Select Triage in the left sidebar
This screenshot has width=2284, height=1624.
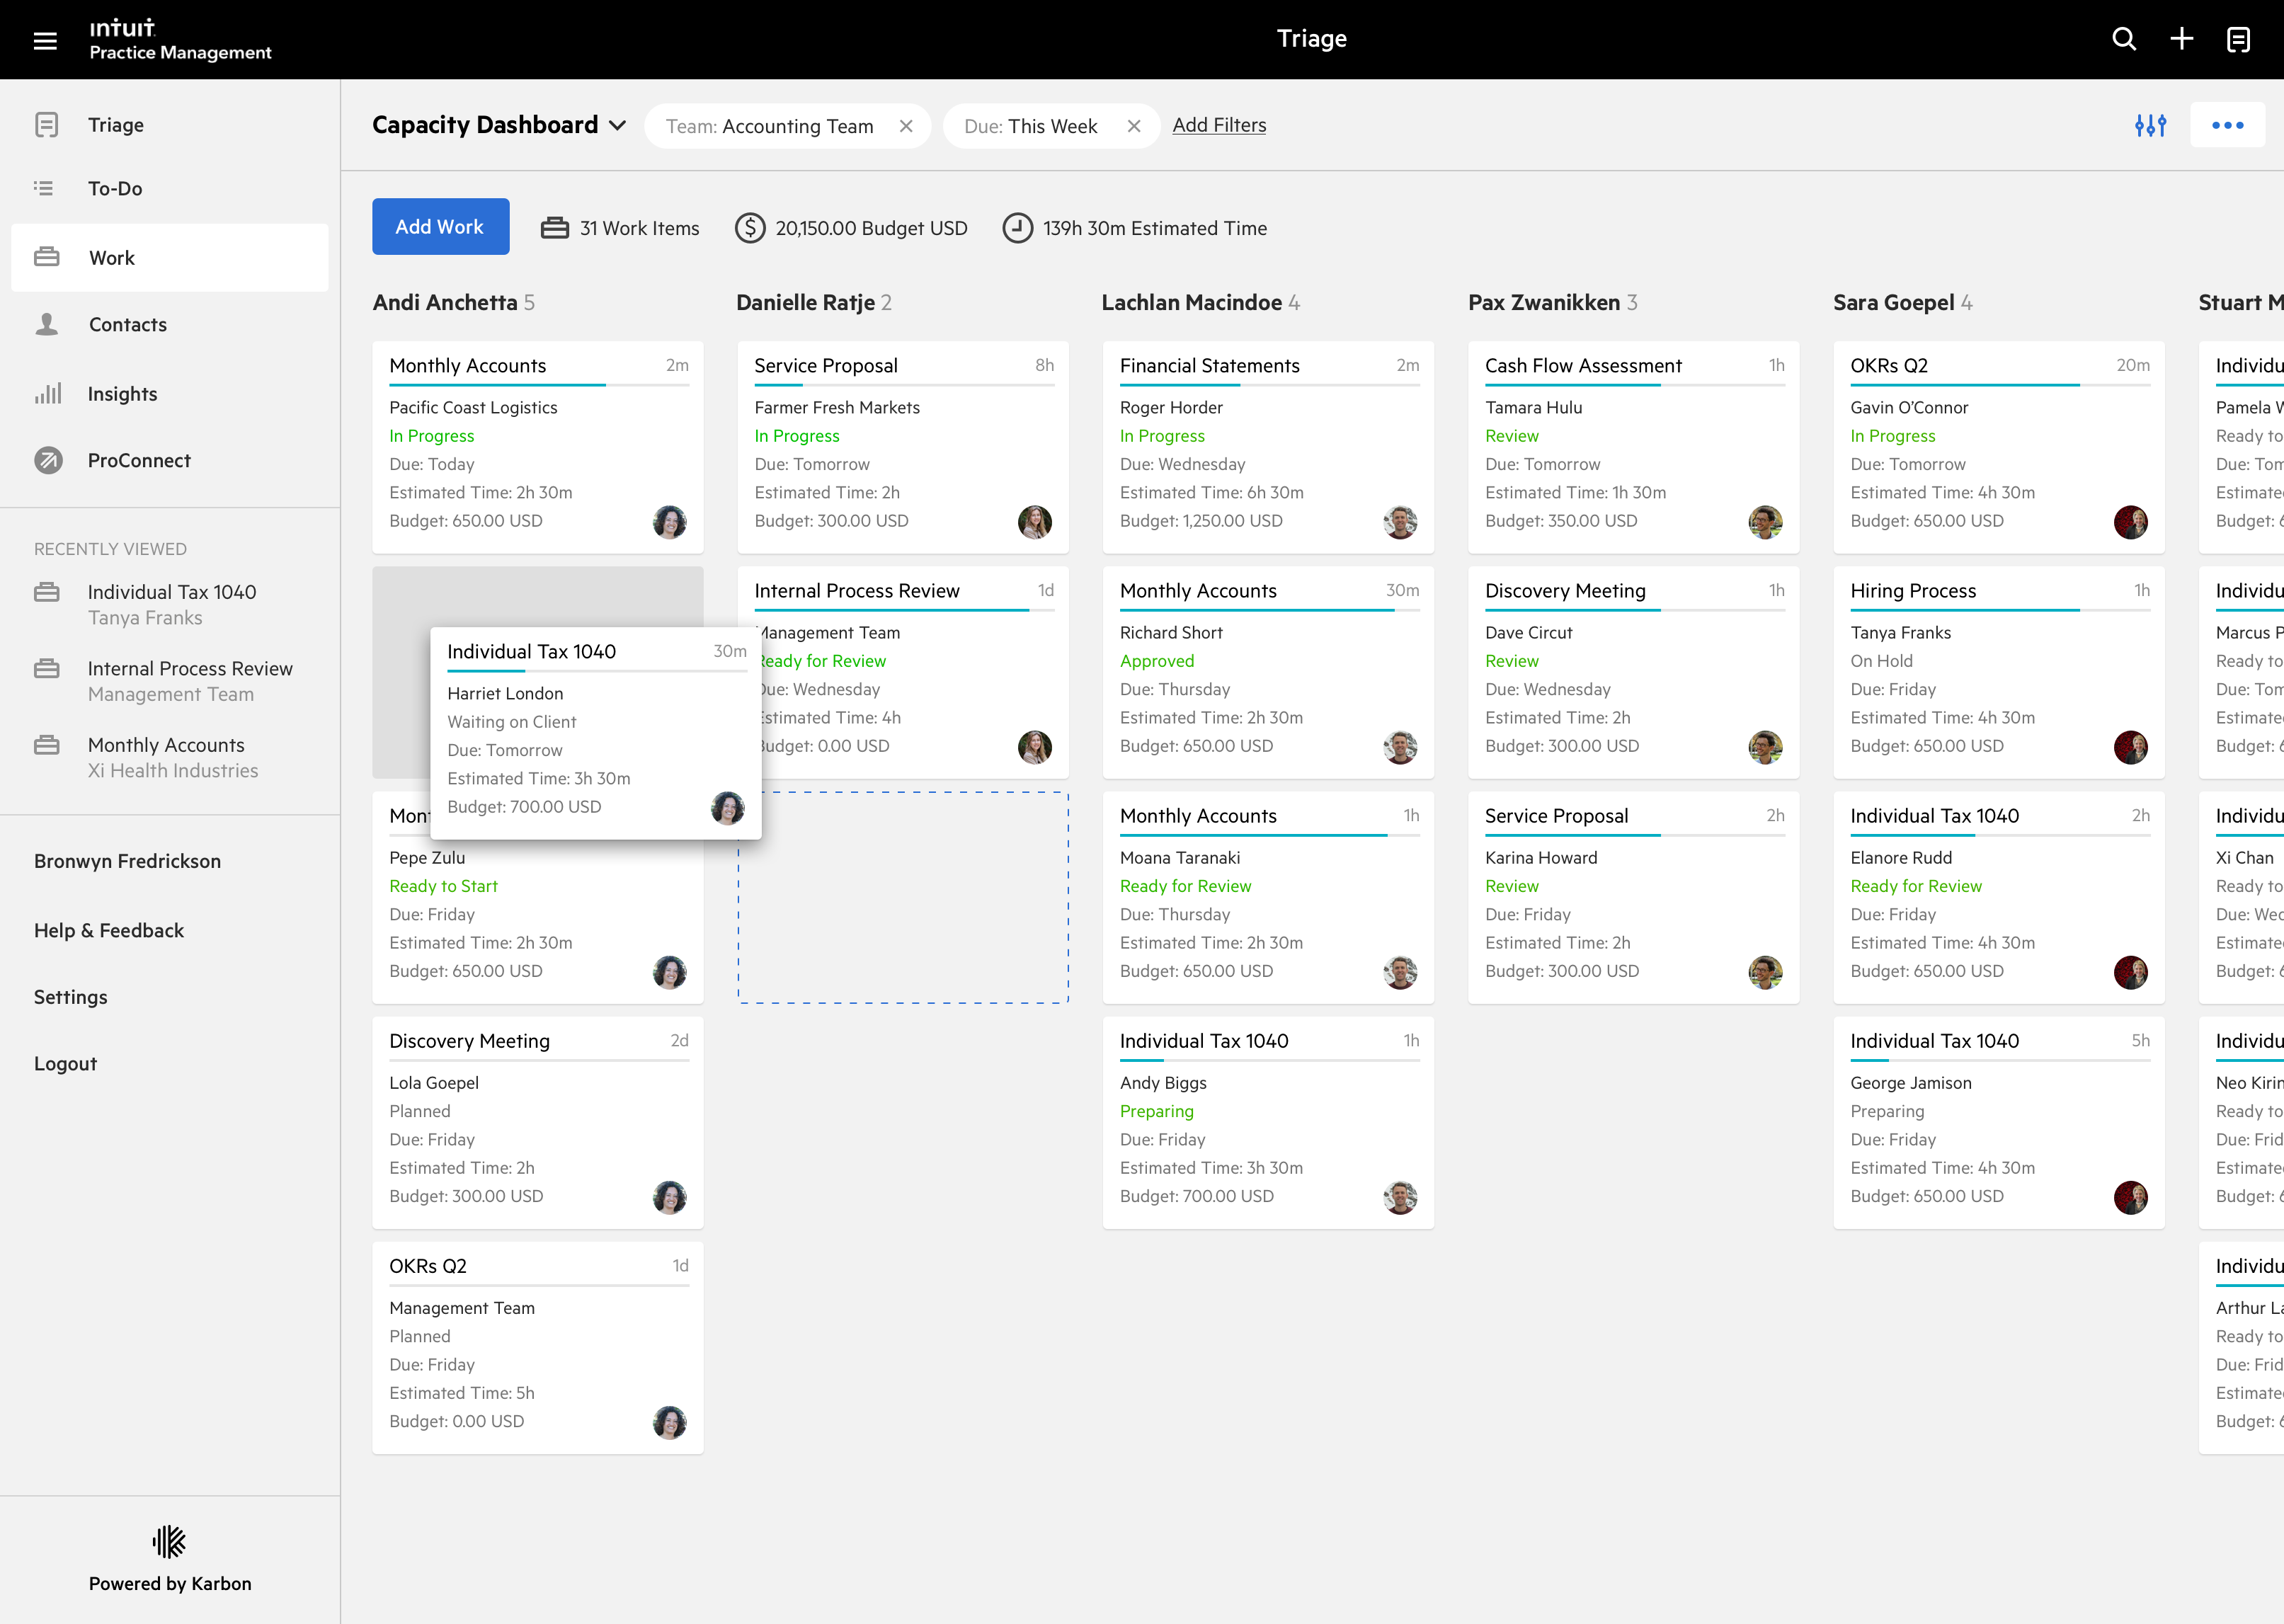coord(115,124)
